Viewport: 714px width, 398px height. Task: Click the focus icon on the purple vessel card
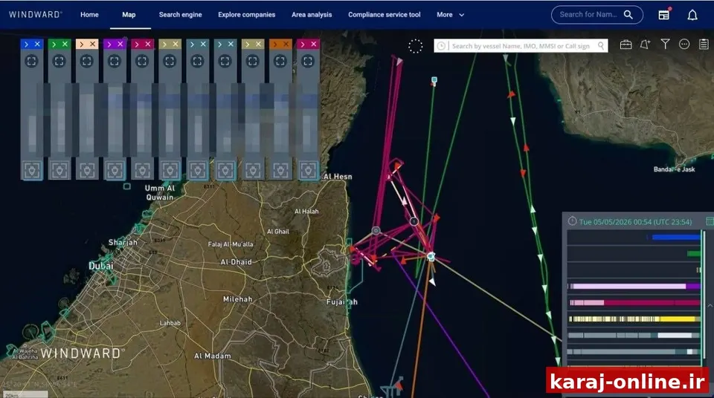click(115, 61)
